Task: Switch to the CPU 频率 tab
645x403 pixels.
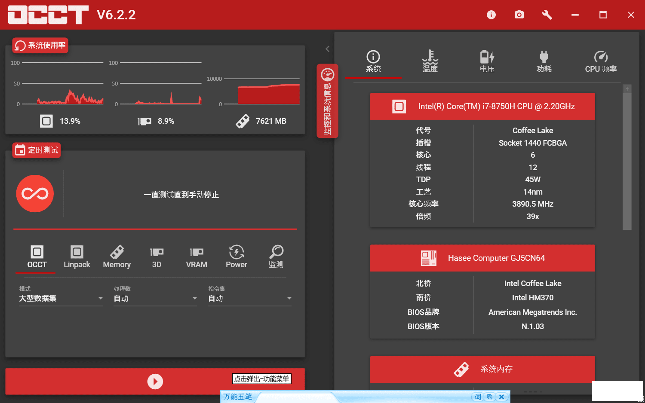Action: tap(601, 62)
